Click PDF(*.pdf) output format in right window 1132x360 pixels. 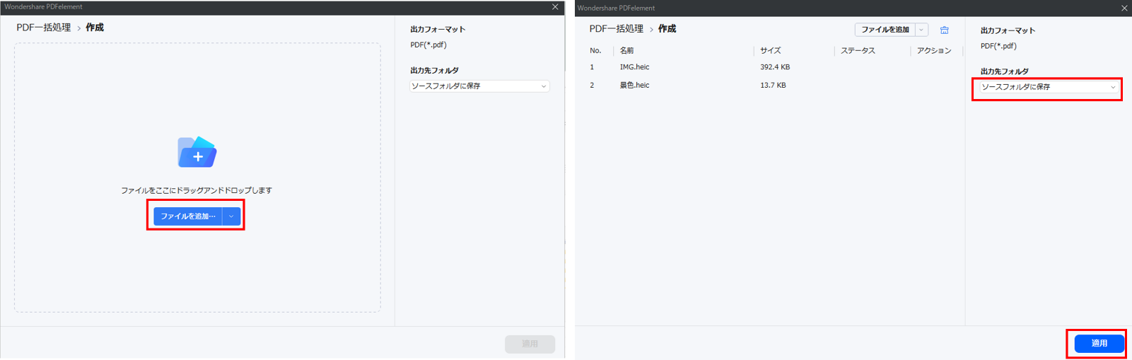998,46
